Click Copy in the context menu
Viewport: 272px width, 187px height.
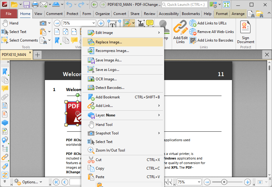[123, 168]
